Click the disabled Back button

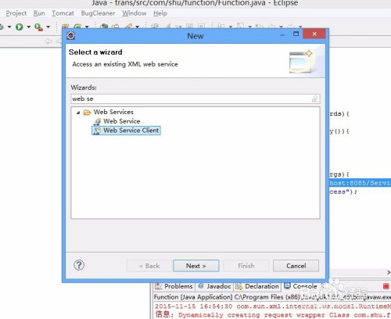[x=149, y=266]
